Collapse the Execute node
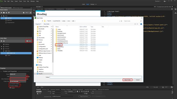 click(x=2, y=49)
